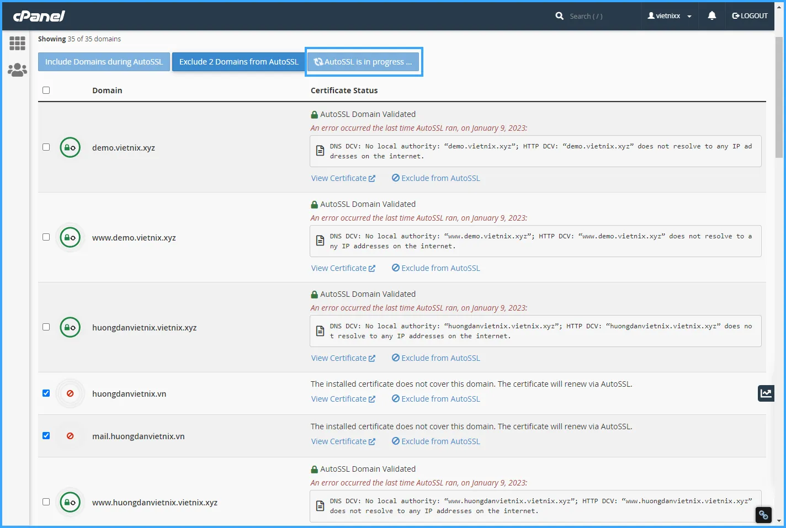Click the green lock icon beside demo.vietnix.xyz
The height and width of the screenshot is (528, 786).
[70, 148]
